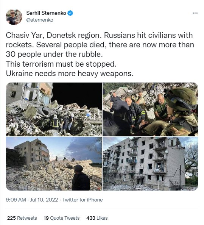Visit the @sternenko handle link
Screen dimensions: 204x225
tap(40, 20)
